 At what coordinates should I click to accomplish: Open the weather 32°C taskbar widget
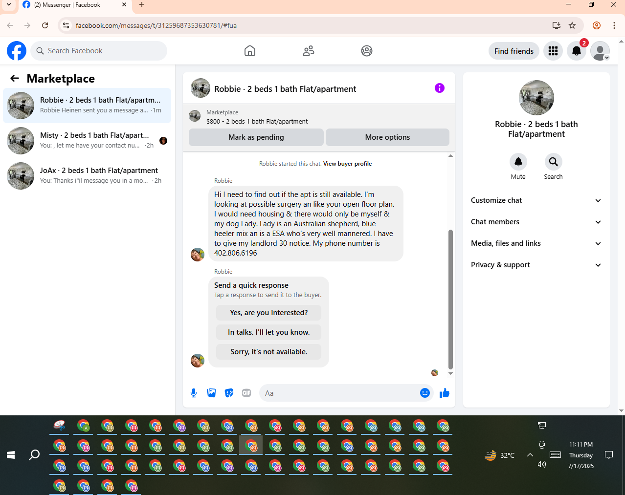click(499, 455)
